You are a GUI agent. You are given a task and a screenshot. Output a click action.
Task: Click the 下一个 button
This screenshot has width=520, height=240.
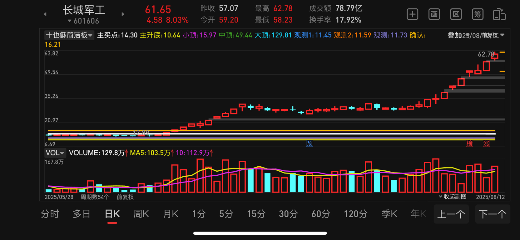[x=493, y=214]
